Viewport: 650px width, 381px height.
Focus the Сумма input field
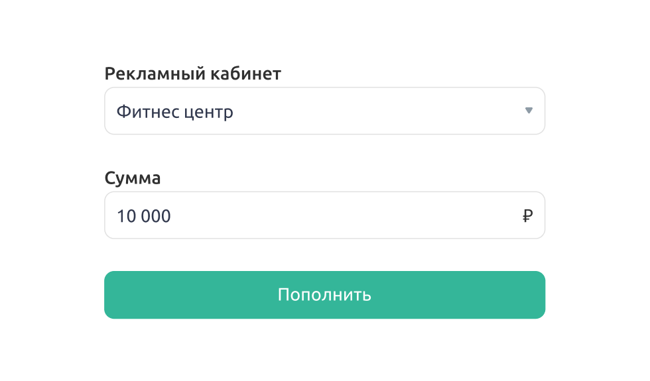[324, 215]
